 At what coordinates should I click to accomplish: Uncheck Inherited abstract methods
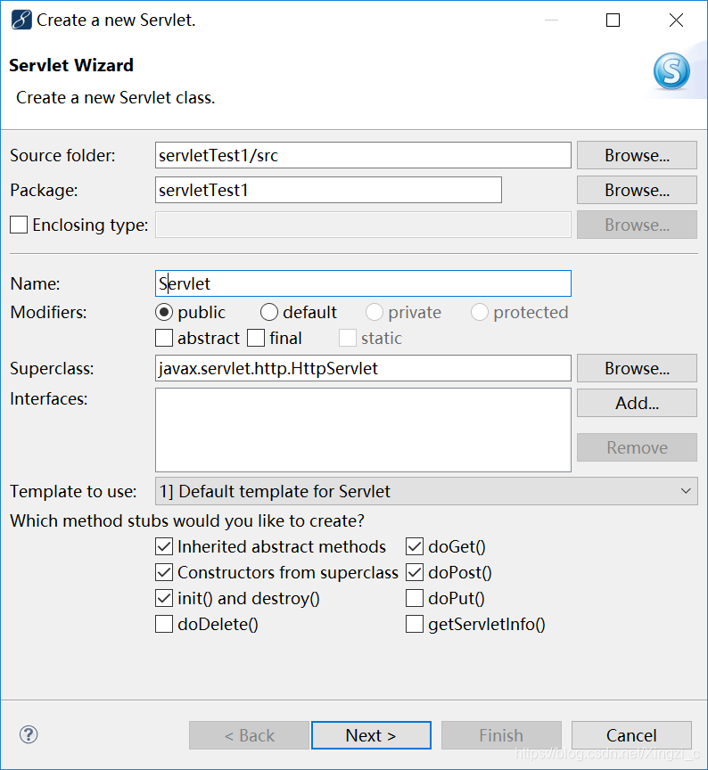(164, 546)
